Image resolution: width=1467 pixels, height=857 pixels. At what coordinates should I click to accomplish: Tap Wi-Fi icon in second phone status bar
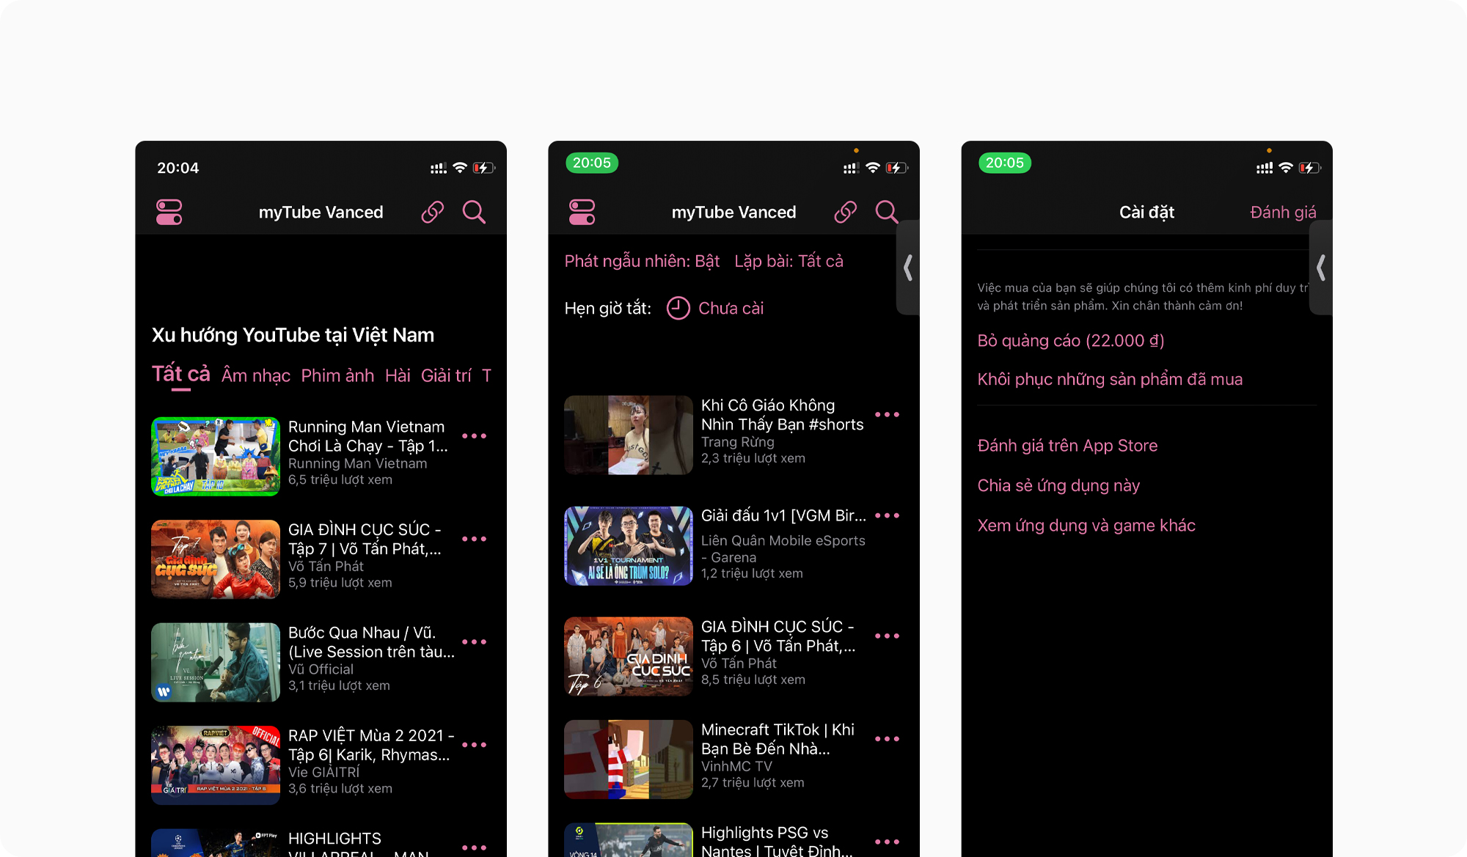tap(873, 168)
